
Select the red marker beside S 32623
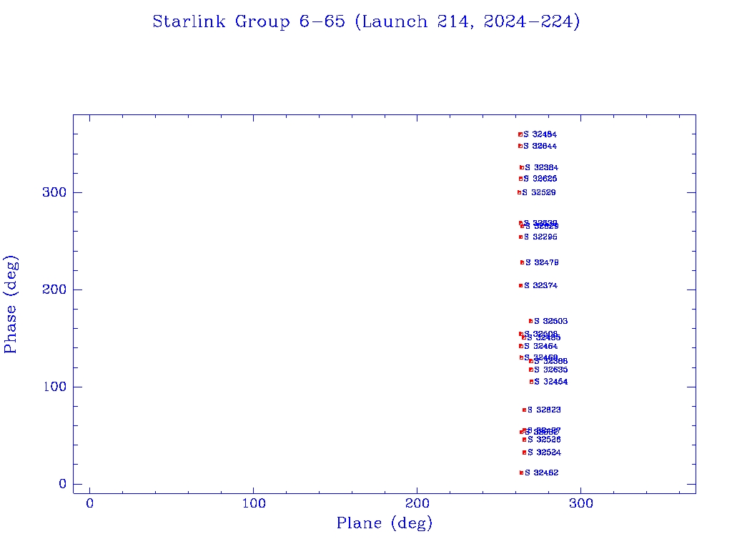pyautogui.click(x=524, y=410)
